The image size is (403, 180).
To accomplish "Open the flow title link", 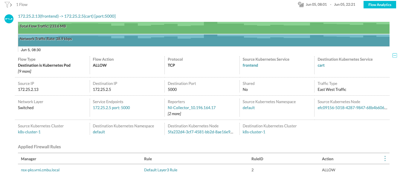I will [67, 16].
